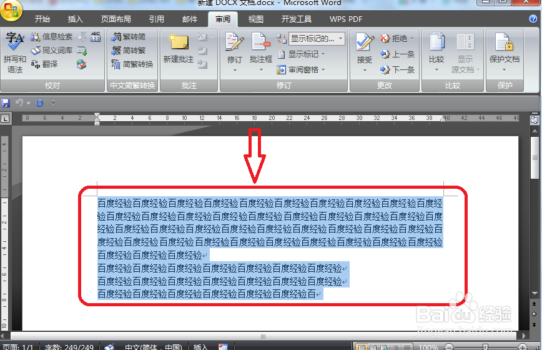The image size is (542, 350).
Task: Expand the 拒绝 reject dropdown arrow
Action: click(x=411, y=38)
